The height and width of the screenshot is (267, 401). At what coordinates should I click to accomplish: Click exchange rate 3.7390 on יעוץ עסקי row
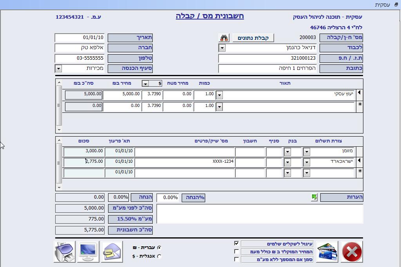click(152, 95)
